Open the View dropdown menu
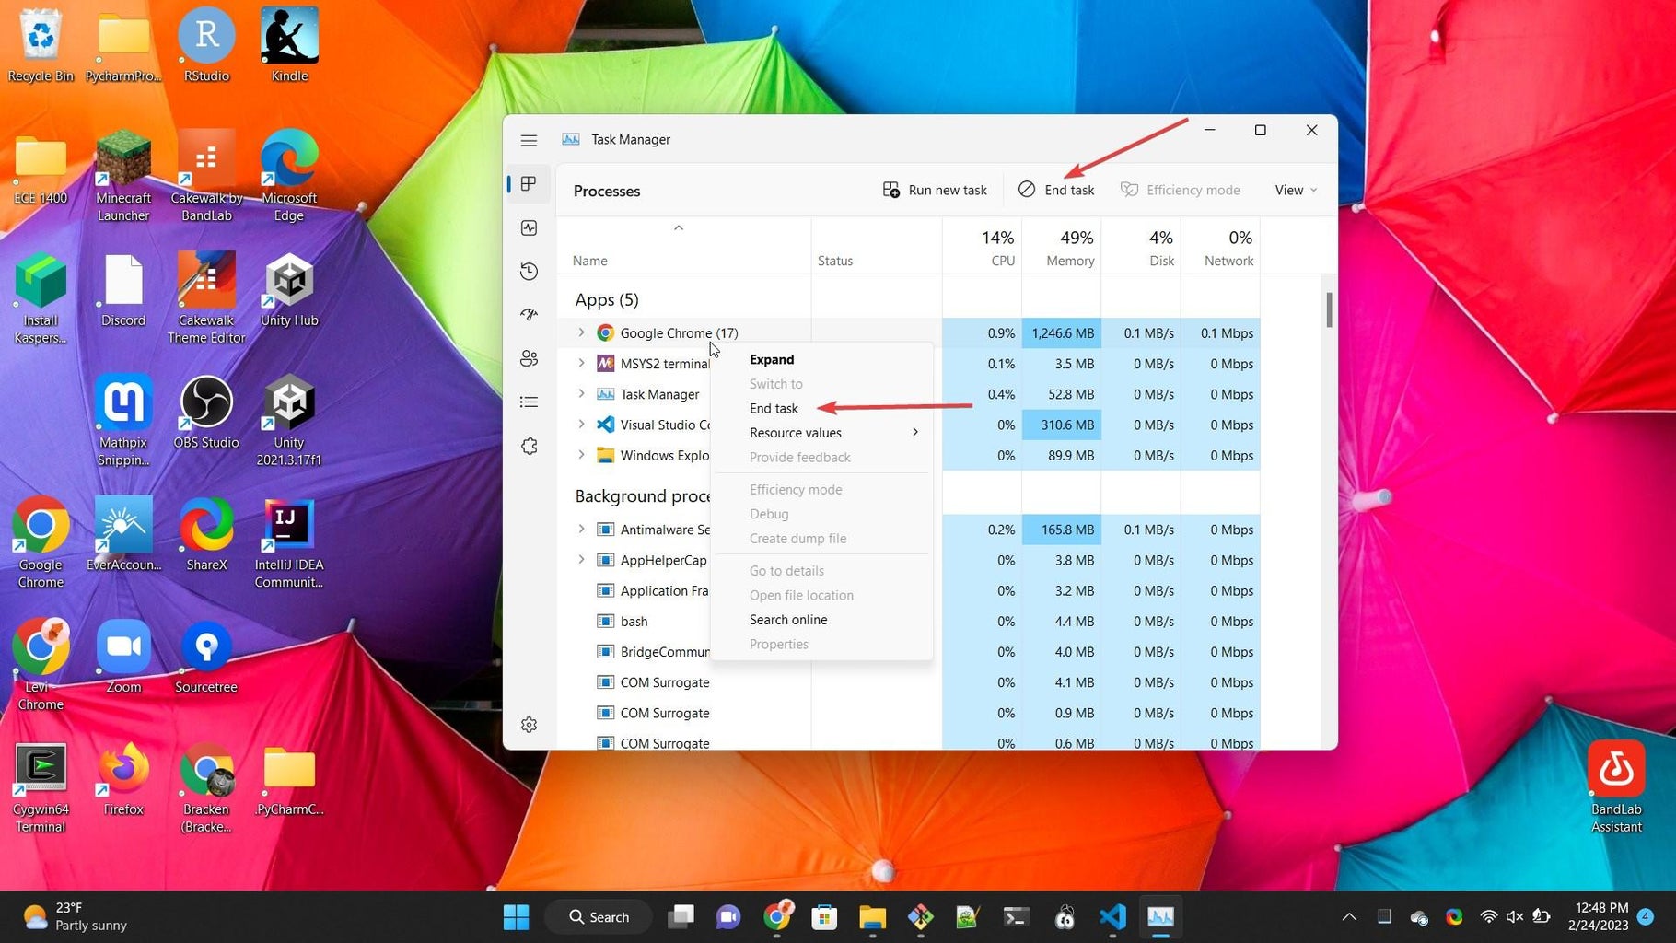1676x943 pixels. pos(1295,190)
